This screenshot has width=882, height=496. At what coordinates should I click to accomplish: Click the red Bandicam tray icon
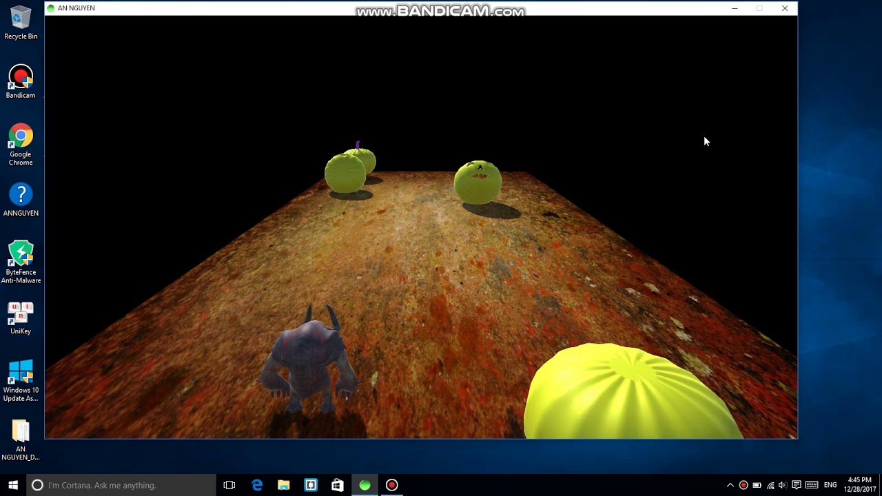coord(743,485)
